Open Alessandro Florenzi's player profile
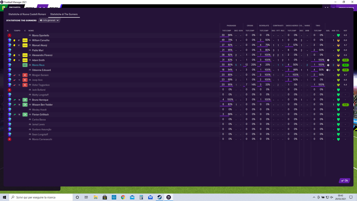This screenshot has width=357, height=201. [x=42, y=55]
